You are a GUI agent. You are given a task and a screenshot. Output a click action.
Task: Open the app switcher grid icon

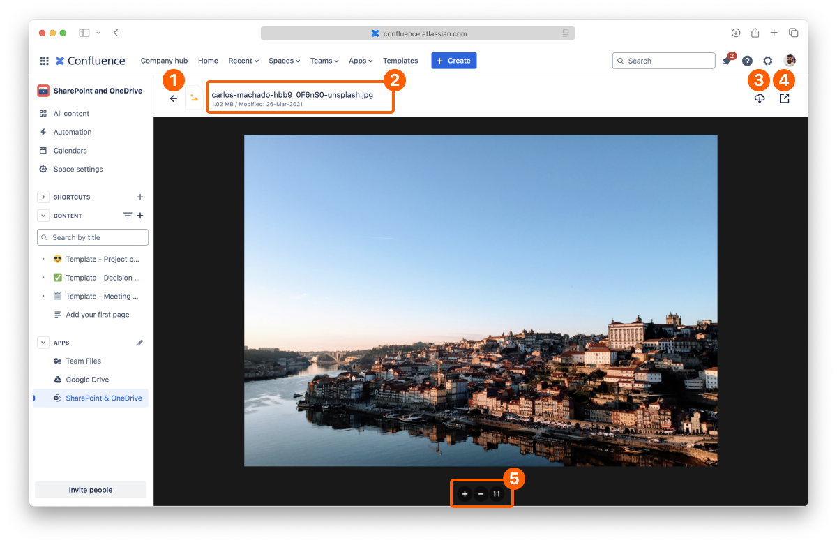[x=45, y=61]
